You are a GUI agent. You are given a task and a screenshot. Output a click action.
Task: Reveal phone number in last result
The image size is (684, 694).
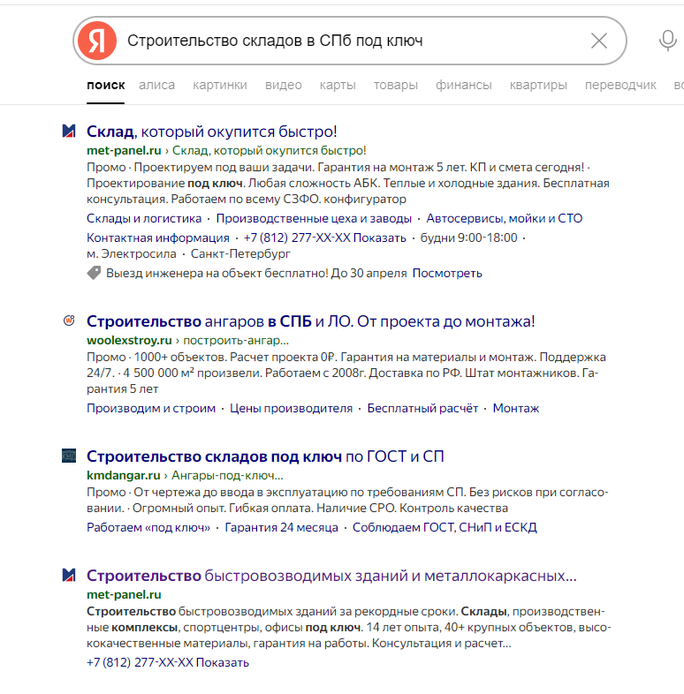pyautogui.click(x=222, y=662)
